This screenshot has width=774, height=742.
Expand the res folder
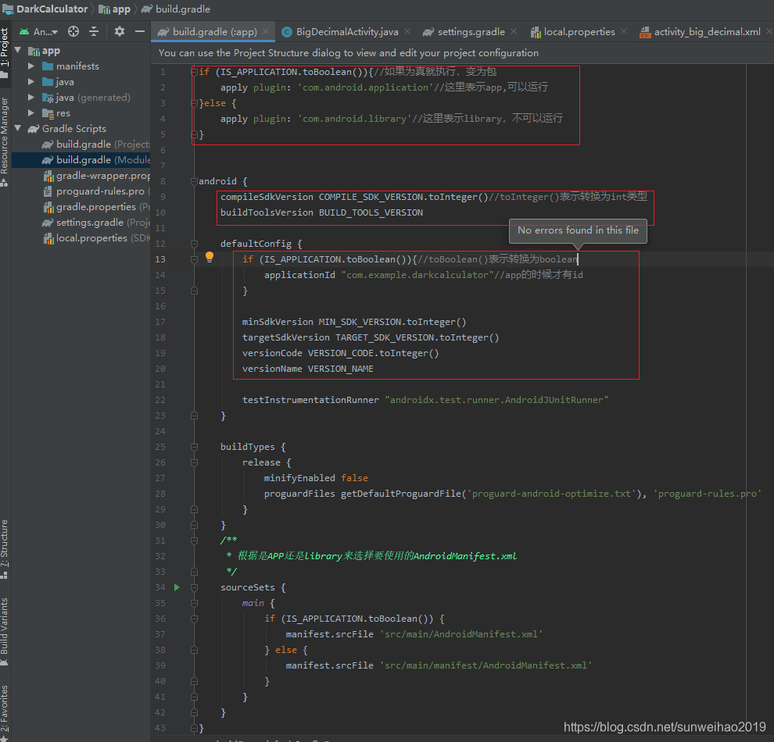(31, 113)
